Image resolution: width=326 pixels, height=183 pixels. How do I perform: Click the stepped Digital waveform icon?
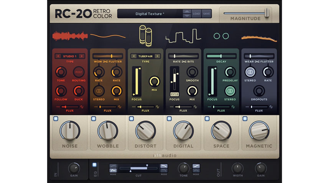(183, 36)
